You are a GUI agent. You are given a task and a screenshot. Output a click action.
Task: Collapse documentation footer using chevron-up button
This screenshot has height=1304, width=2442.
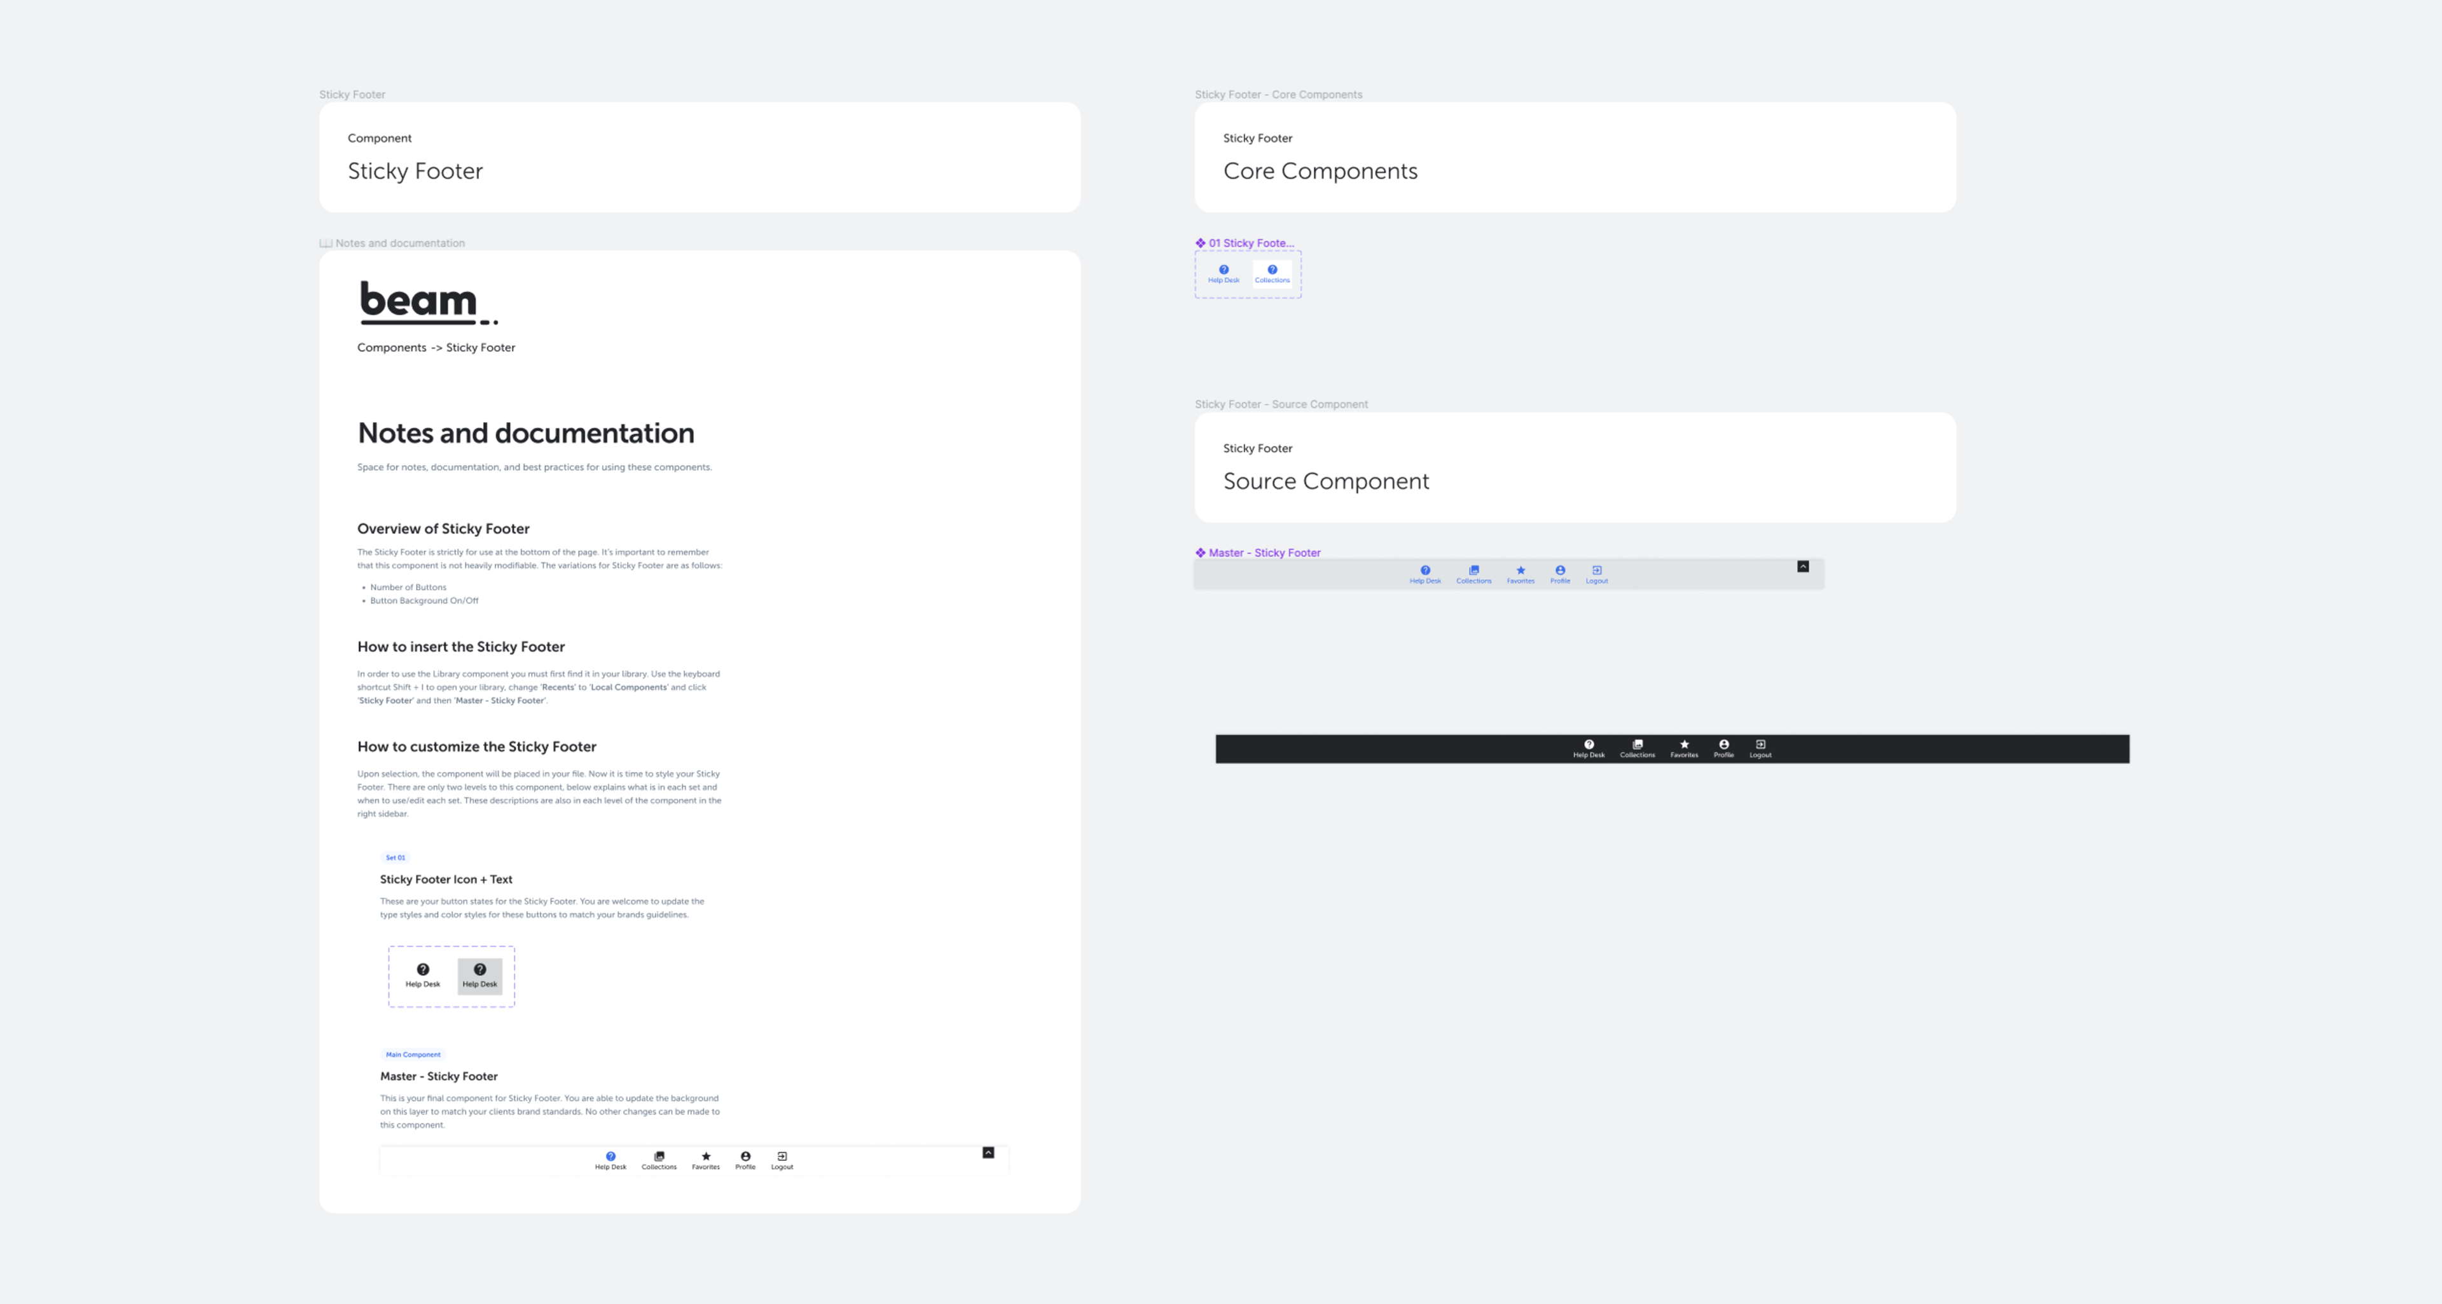click(988, 1153)
